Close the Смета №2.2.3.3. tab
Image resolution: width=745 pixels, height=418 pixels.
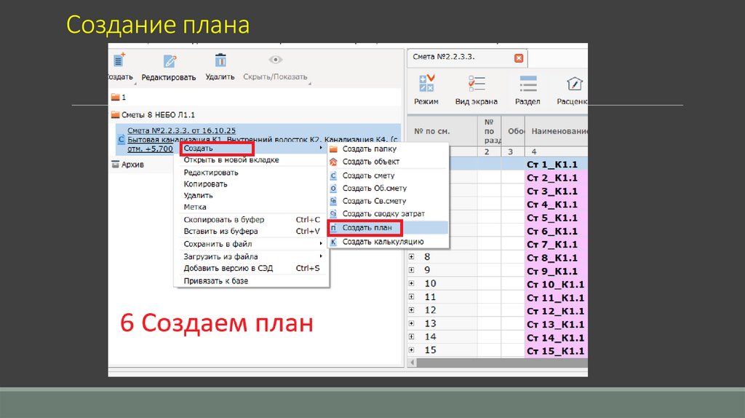pos(518,58)
